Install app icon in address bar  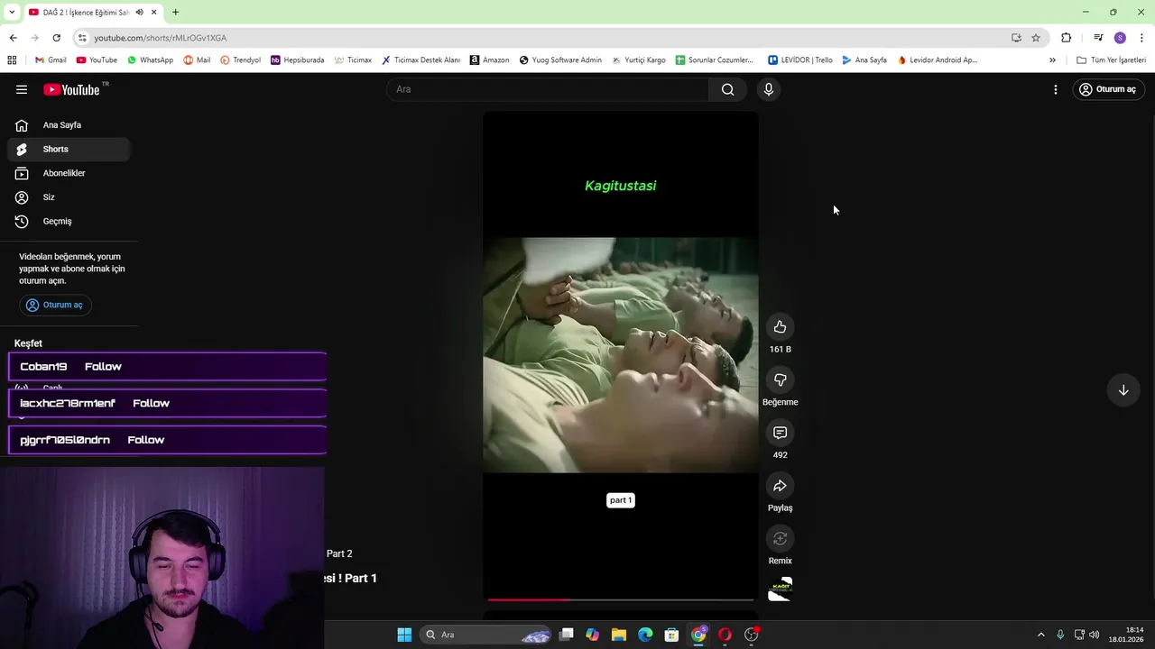1016,38
